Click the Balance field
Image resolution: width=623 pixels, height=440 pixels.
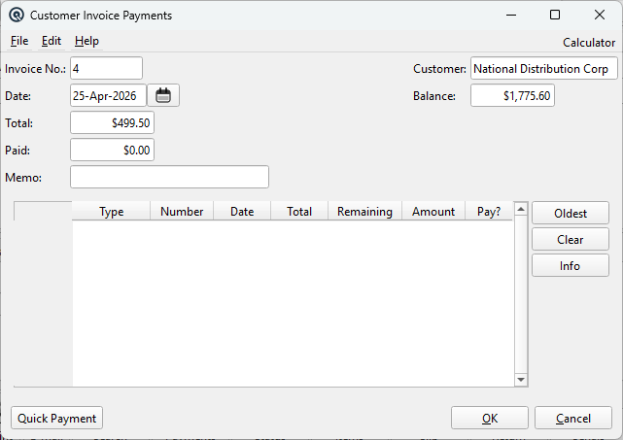[512, 95]
